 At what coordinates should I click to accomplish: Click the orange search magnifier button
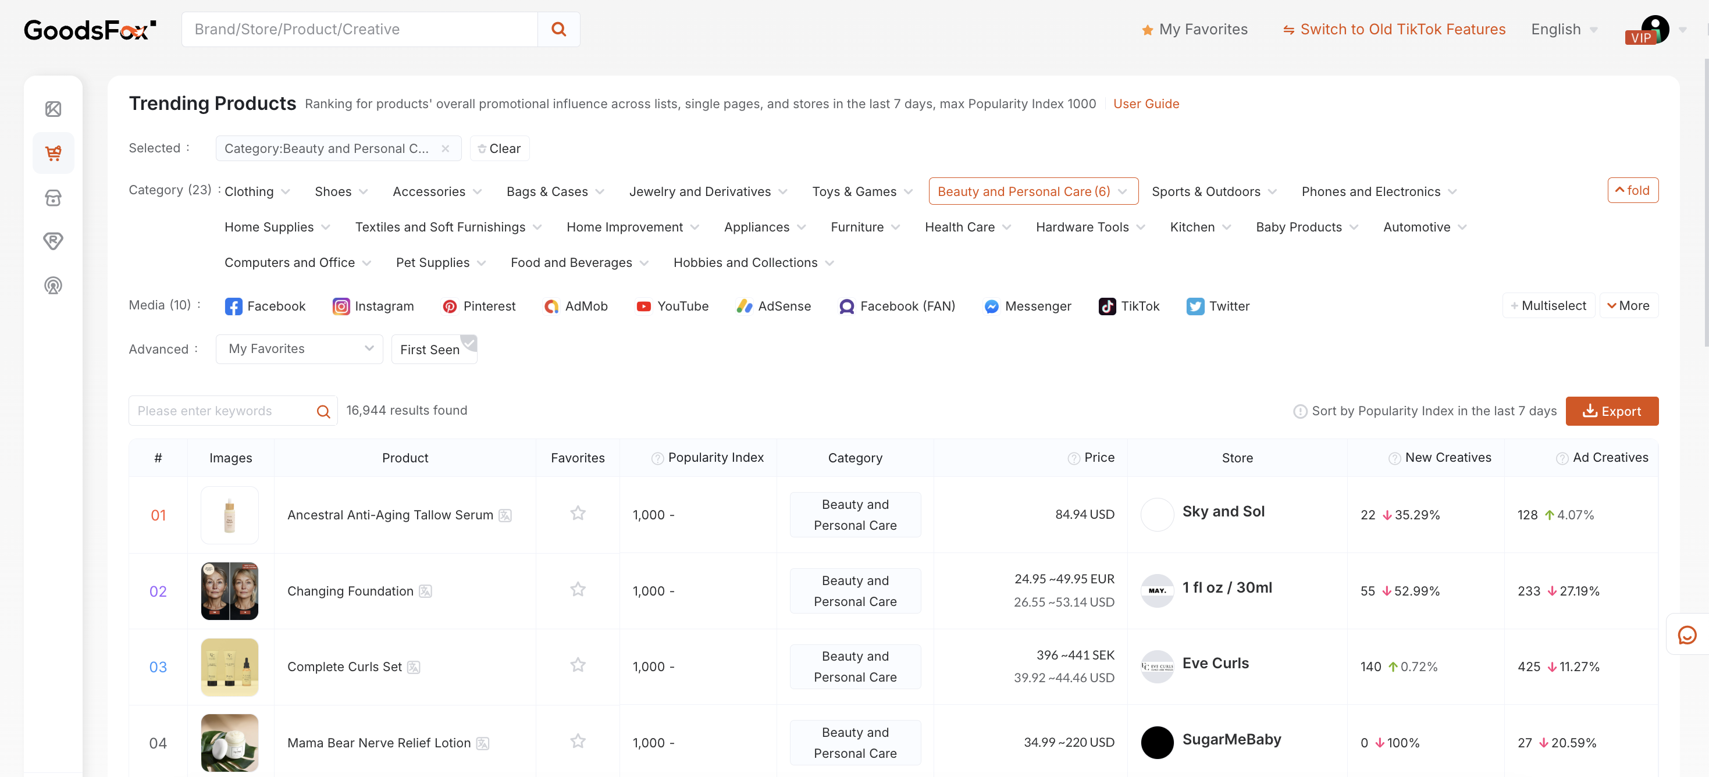tap(558, 29)
